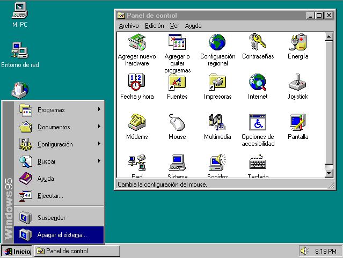343x258 pixels.
Task: Open Agregar nuevo hardware icon
Action: coord(137,42)
